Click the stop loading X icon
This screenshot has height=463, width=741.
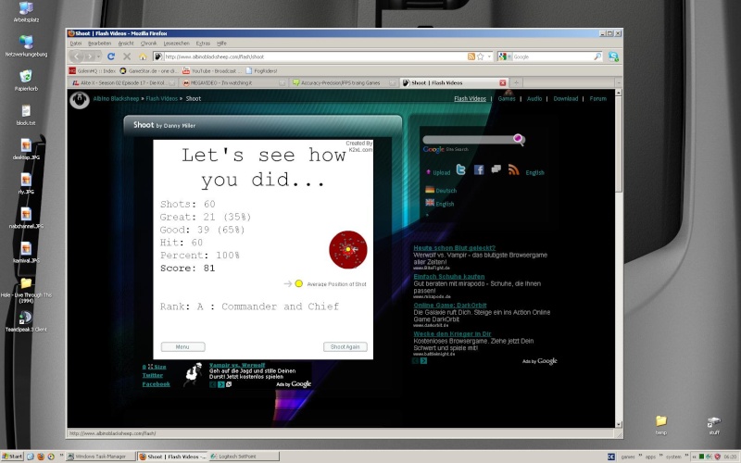click(127, 56)
